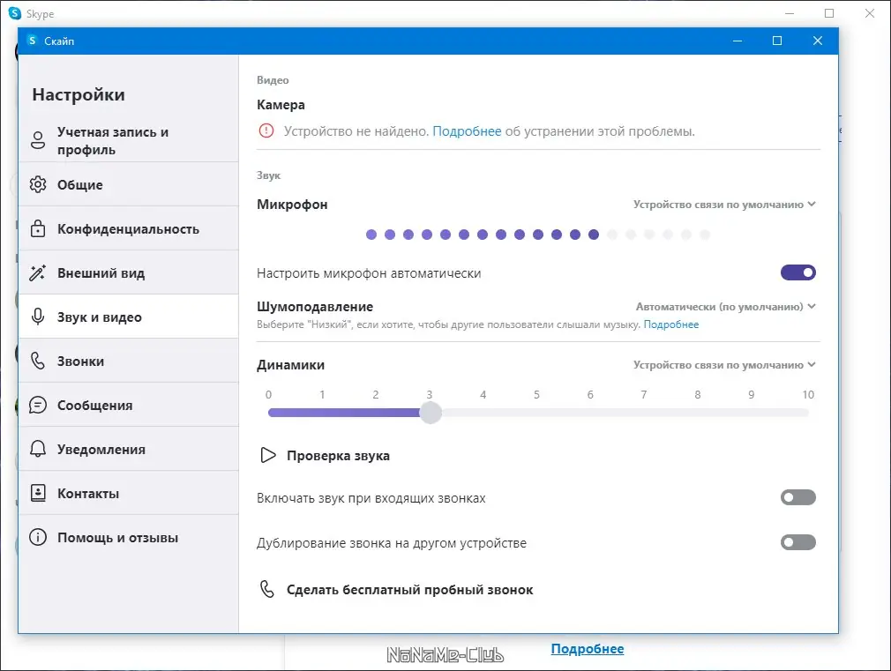Close the Скайп settings window

tap(817, 41)
